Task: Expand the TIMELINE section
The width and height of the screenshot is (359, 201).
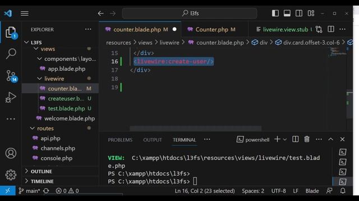Action: click(x=60, y=181)
